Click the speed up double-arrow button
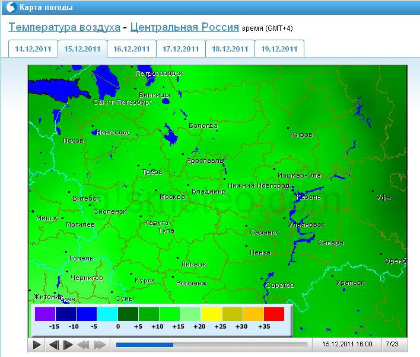 100,345
